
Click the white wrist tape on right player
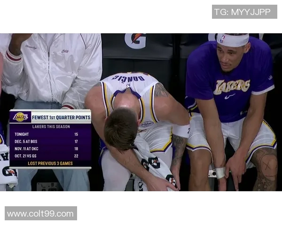220,172
